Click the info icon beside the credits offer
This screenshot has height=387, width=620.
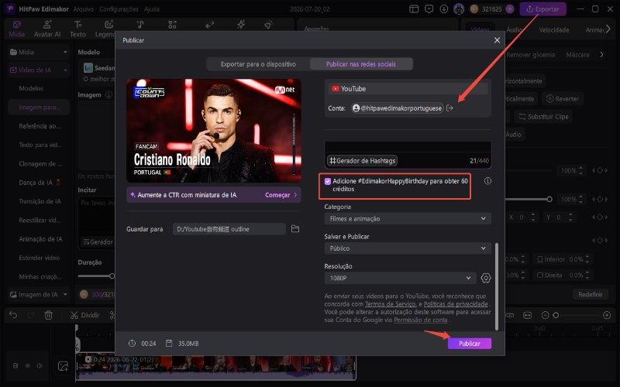487,181
